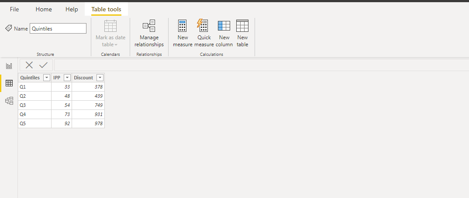Click the table Name input field

click(58, 28)
